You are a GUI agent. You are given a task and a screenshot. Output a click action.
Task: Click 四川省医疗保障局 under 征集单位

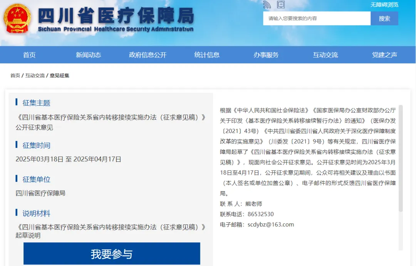click(x=40, y=193)
